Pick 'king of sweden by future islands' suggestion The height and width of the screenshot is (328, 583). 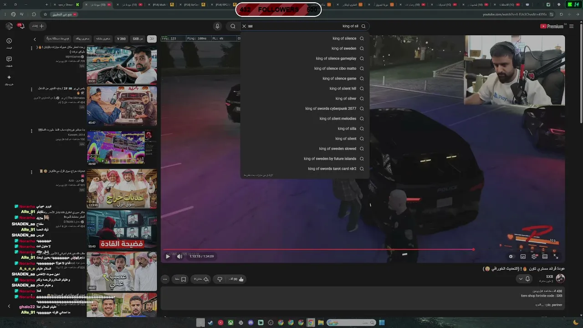[x=305, y=159]
